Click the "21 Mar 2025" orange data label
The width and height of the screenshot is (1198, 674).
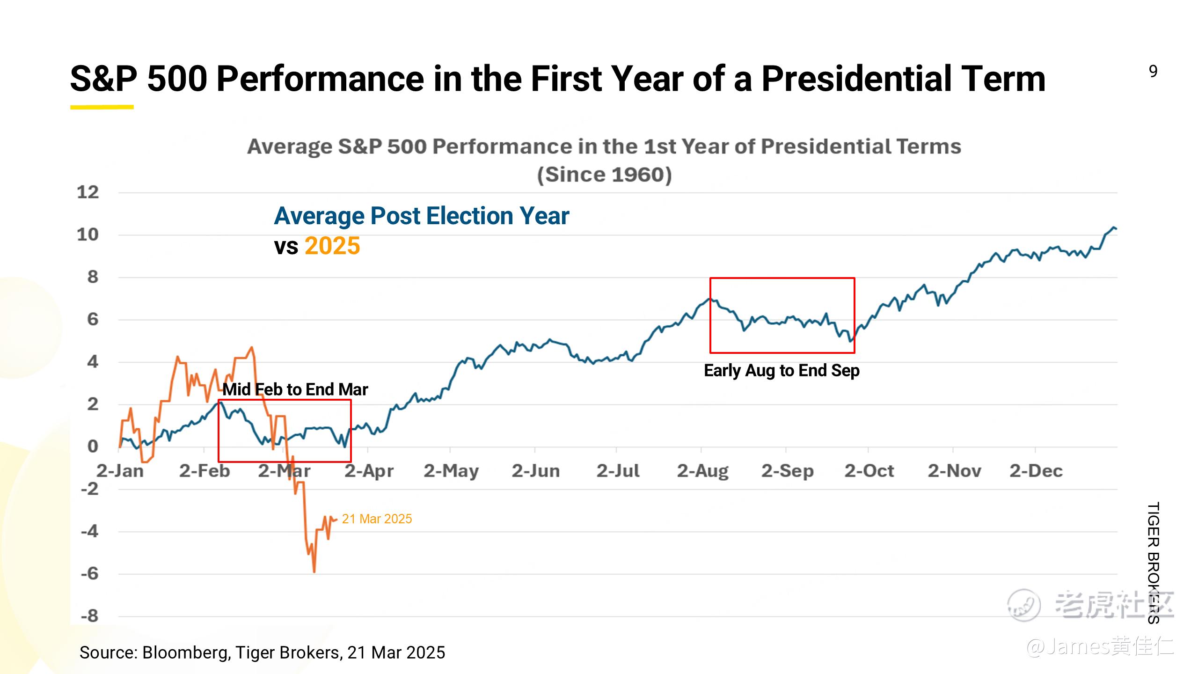[377, 519]
